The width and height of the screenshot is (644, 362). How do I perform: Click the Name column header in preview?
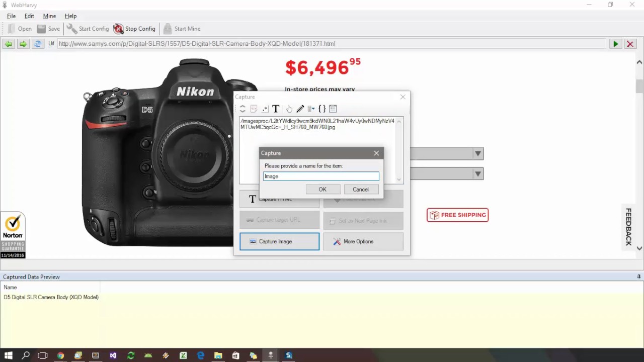coord(50,287)
